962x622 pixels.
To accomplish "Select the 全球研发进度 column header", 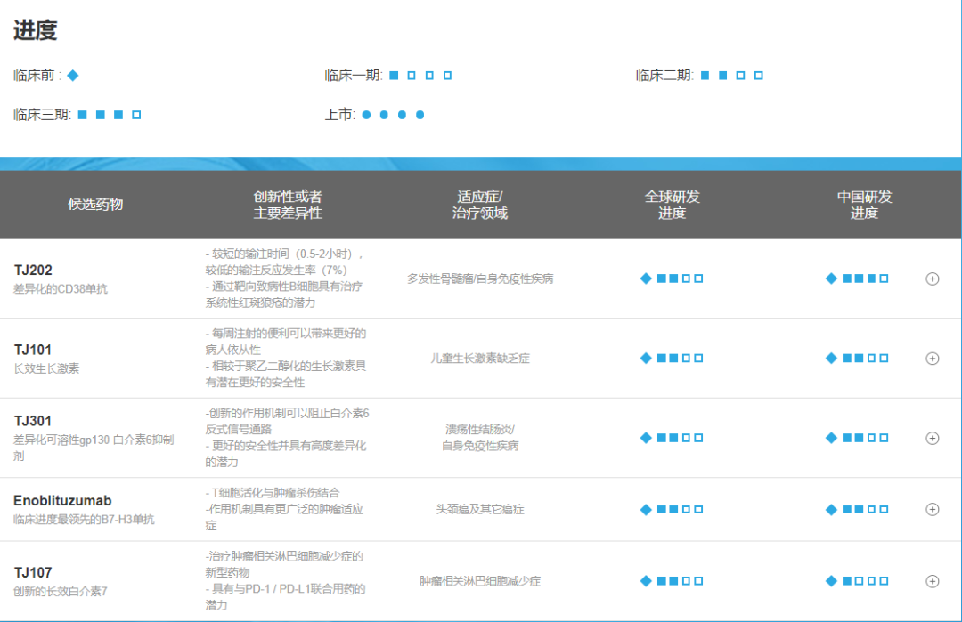I will pyautogui.click(x=673, y=205).
